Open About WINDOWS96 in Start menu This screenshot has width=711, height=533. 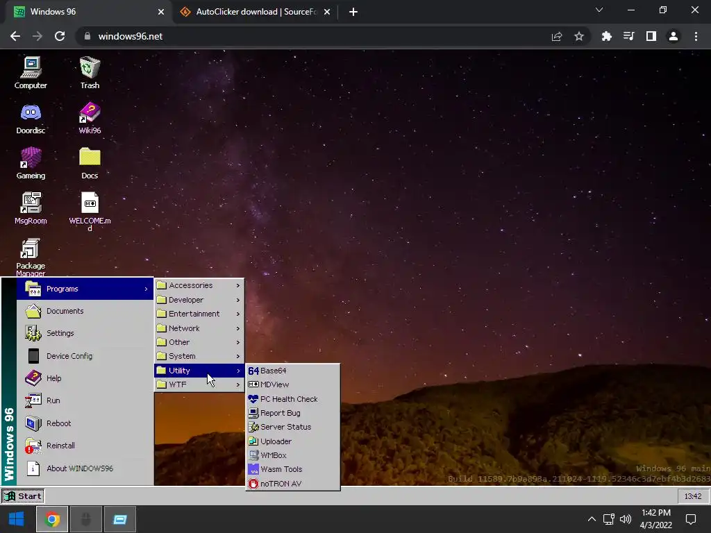tap(85, 468)
